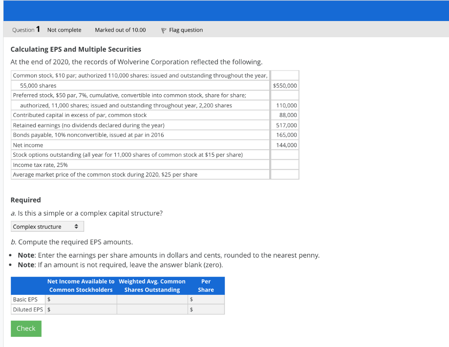Click the Net income 144,000 table cell
The height and width of the screenshot is (347, 449).
[284, 145]
